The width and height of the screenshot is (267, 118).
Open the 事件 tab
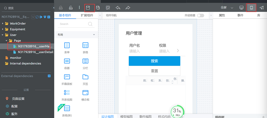(240, 15)
